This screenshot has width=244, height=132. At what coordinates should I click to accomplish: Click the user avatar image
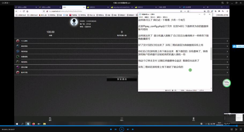point(74,22)
